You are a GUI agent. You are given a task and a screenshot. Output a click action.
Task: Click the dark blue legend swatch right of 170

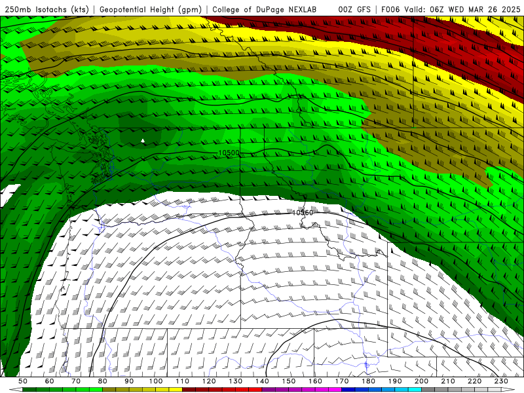coord(348,390)
